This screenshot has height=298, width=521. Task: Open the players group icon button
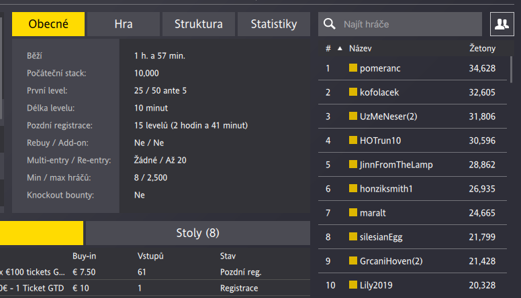tap(502, 24)
